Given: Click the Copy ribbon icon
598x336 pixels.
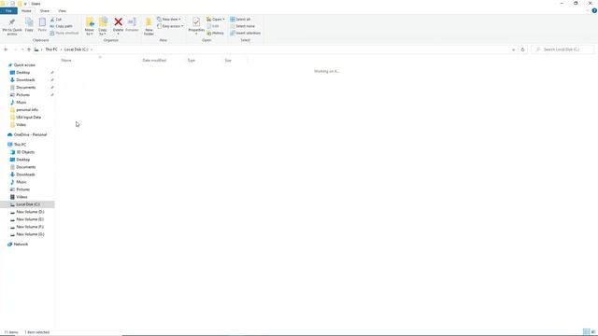Looking at the screenshot, I should [29, 25].
